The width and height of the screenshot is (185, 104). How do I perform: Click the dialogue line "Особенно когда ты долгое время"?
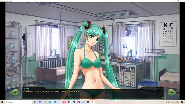pyautogui.click(x=41, y=91)
